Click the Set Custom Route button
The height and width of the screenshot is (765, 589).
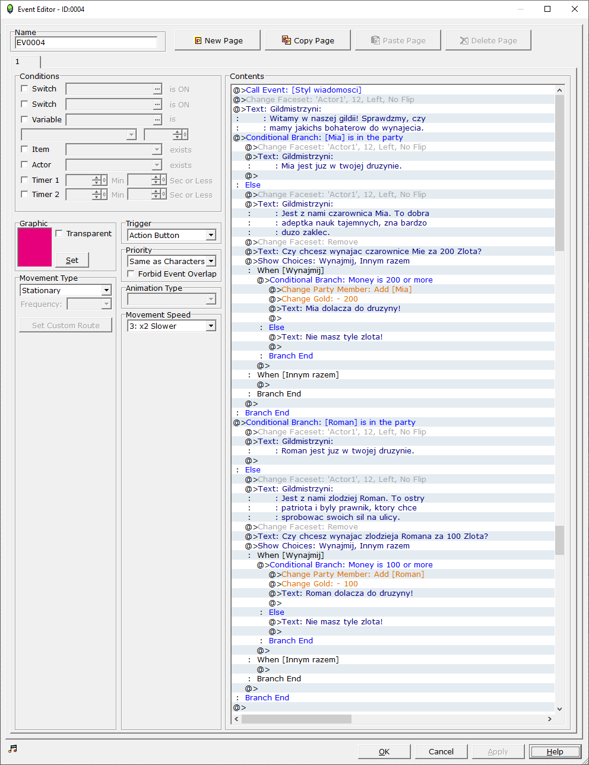[x=66, y=325]
